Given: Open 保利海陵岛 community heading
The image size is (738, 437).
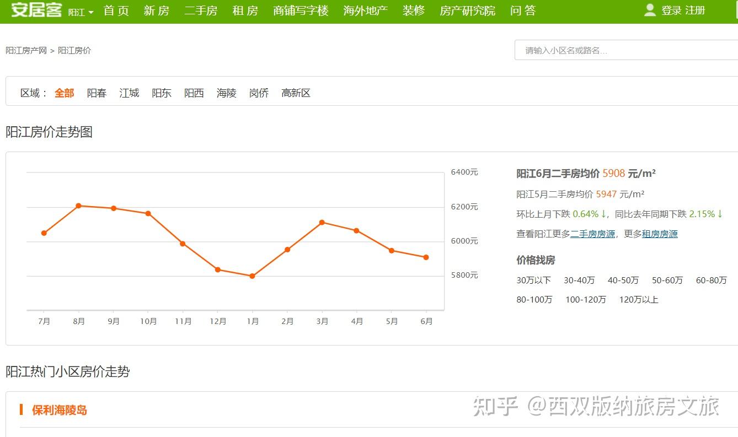Looking at the screenshot, I should (x=60, y=410).
